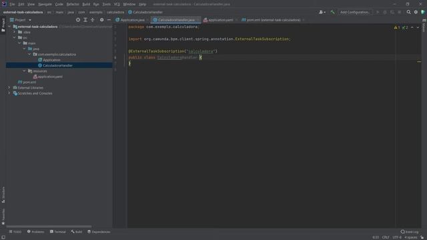
Task: Click the Select Opened File target icon
Action: point(78,20)
